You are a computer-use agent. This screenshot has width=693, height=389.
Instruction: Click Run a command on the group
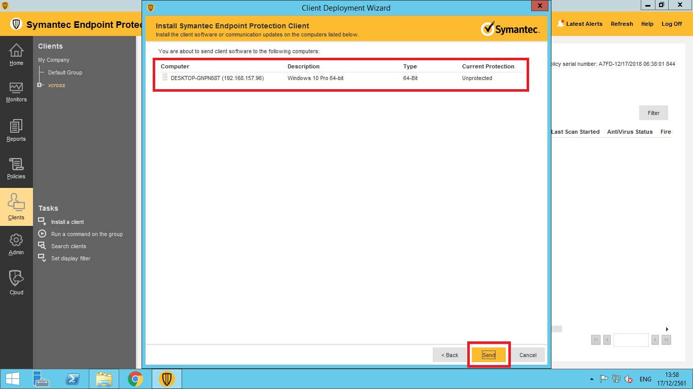[87, 234]
